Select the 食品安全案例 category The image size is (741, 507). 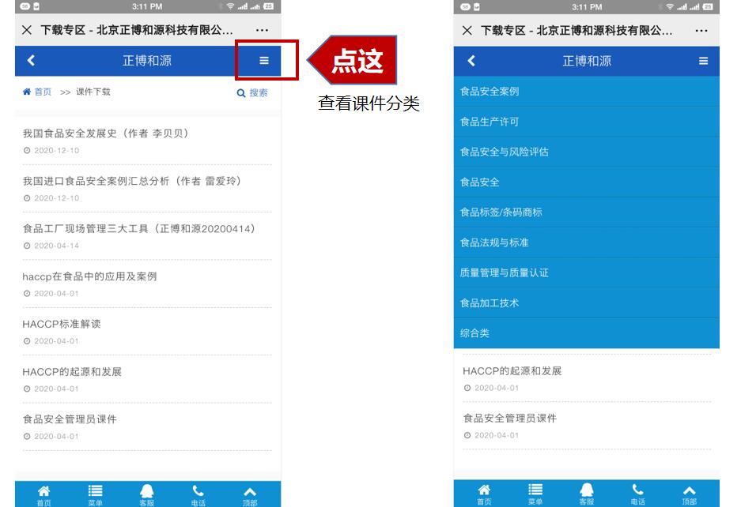pos(490,92)
